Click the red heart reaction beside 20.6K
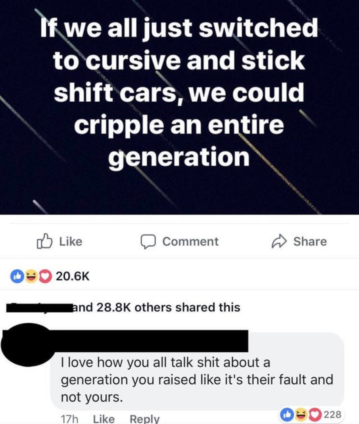Viewport: 359px width, 424px height. 45,276
